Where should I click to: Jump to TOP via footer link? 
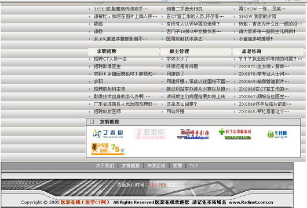(193, 166)
